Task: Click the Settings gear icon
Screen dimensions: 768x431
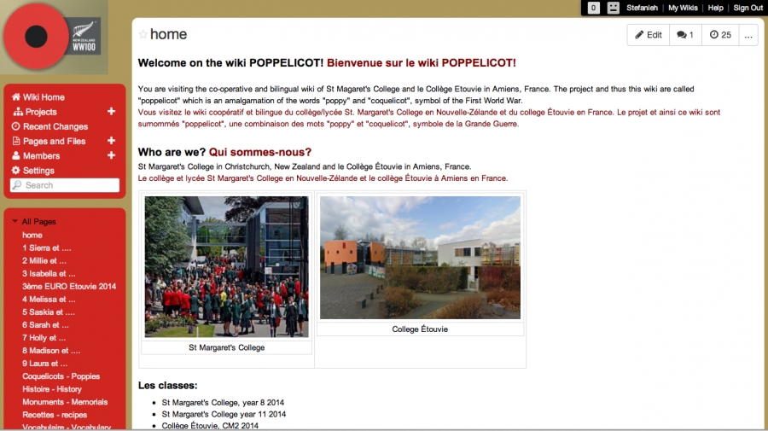Action: tap(15, 171)
